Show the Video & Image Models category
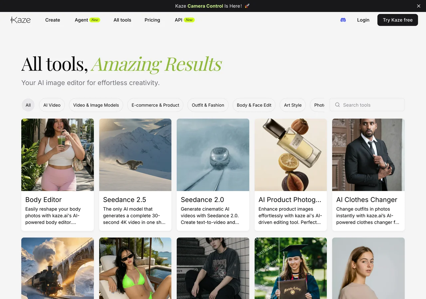Screen dimensions: 426x299 pos(96,105)
